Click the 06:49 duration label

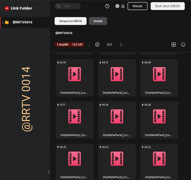tap(148, 63)
